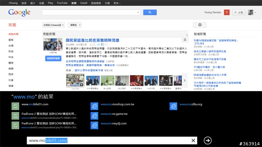The height and width of the screenshot is (147, 262).
Task: Play the YouTube video thumbnail
Action: coord(75,80)
